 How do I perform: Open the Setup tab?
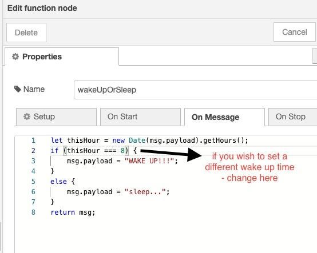pyautogui.click(x=57, y=117)
